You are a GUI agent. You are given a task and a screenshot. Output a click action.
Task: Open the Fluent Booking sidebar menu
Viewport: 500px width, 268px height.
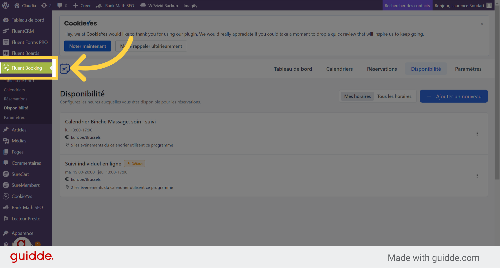[26, 68]
